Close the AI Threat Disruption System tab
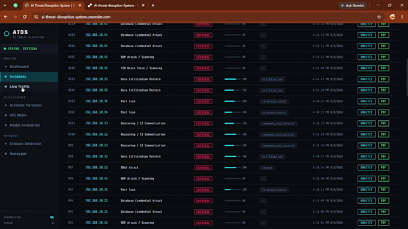This screenshot has height=229, width=408. pos(80,5)
